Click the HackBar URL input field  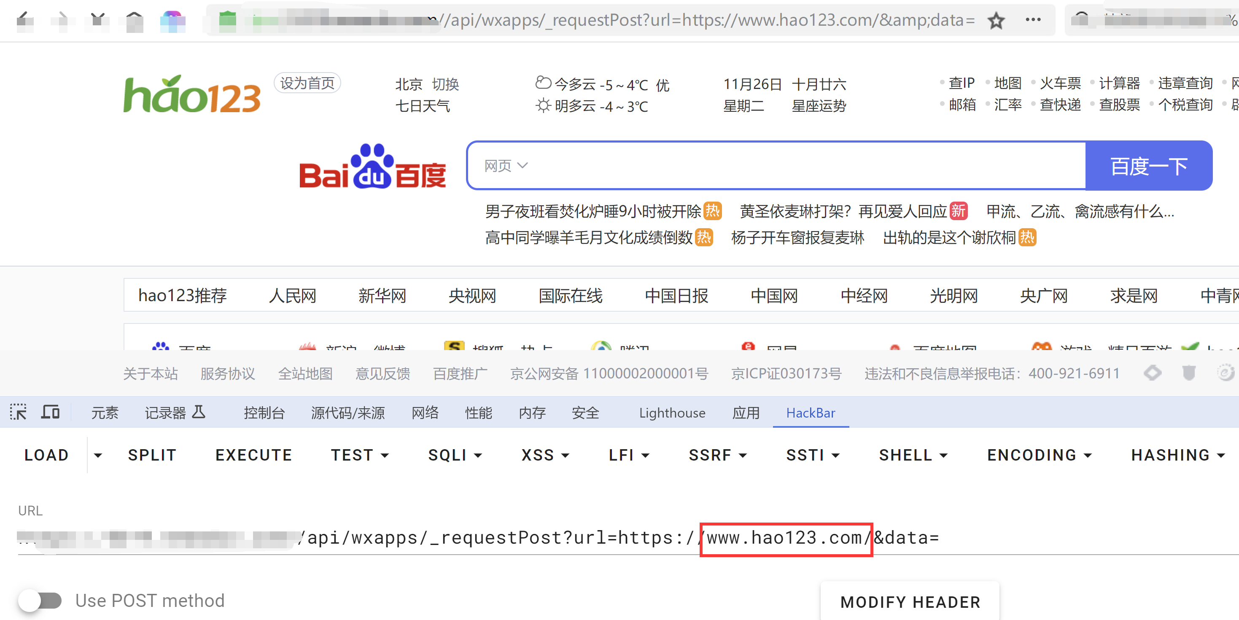coord(628,537)
